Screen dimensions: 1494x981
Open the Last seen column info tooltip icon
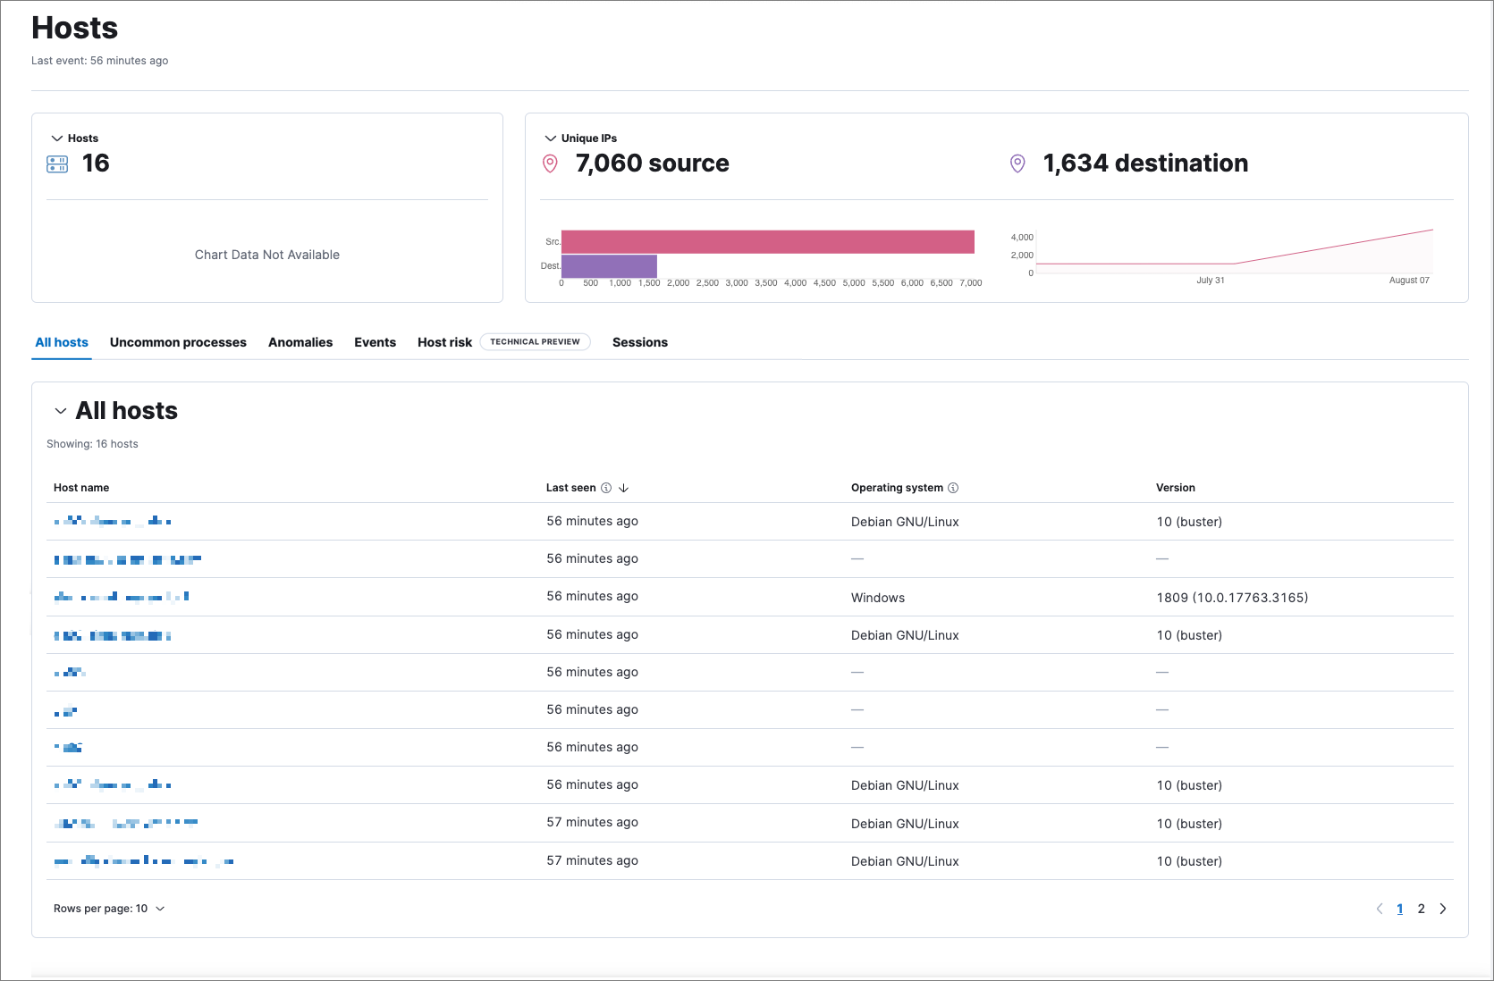click(606, 488)
